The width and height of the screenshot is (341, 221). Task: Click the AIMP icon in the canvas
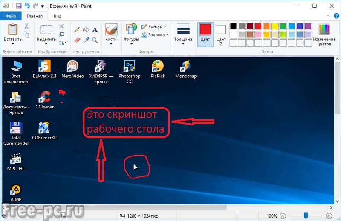pos(16,190)
